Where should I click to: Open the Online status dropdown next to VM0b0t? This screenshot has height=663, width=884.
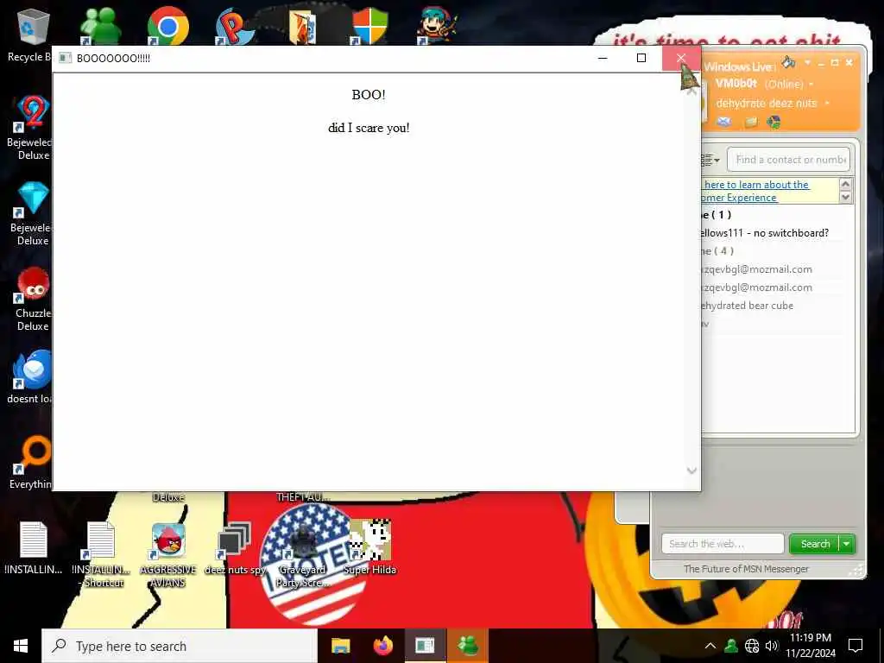[811, 85]
